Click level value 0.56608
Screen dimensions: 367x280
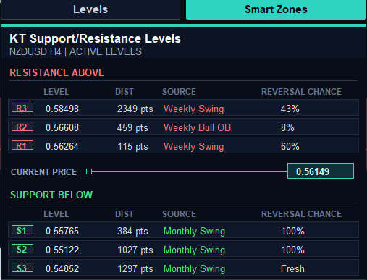62,127
